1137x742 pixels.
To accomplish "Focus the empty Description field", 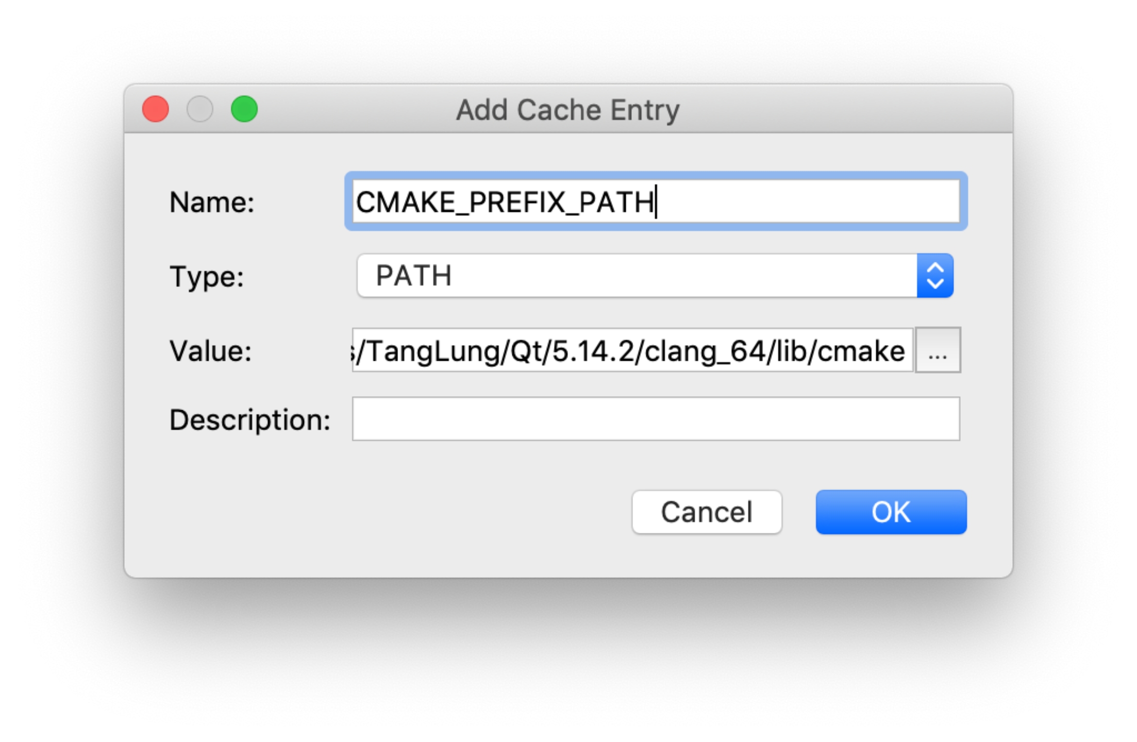I will [x=655, y=419].
